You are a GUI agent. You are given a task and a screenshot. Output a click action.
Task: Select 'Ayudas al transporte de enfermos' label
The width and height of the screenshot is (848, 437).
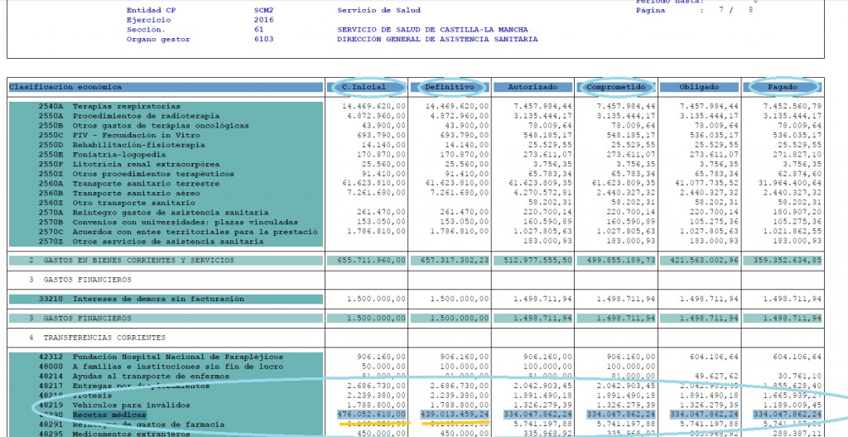(x=151, y=377)
